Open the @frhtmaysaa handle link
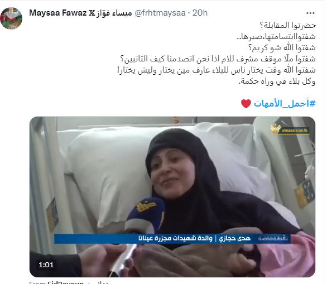327x284 pixels. tap(160, 13)
